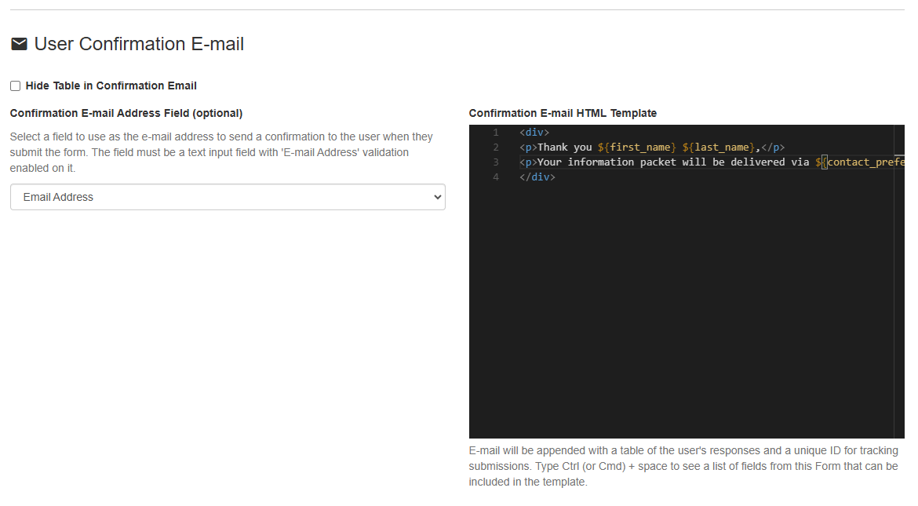Click line number 1 in the editor gutter
Screen dimensions: 918x506
pyautogui.click(x=496, y=133)
